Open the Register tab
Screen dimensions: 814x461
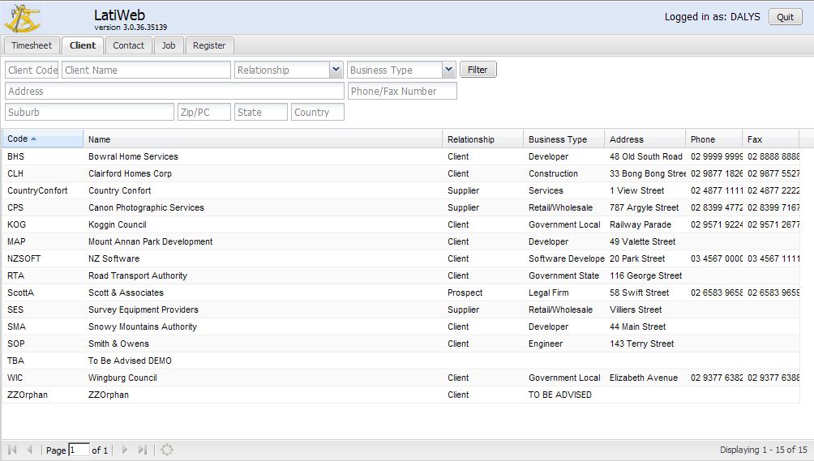(209, 45)
